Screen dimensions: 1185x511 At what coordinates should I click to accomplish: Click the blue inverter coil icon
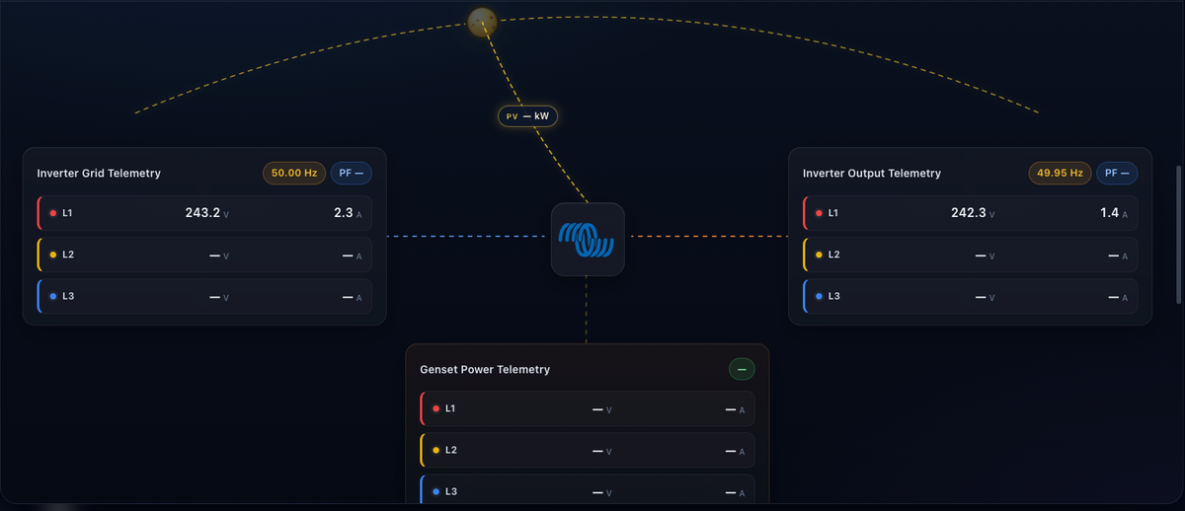587,239
